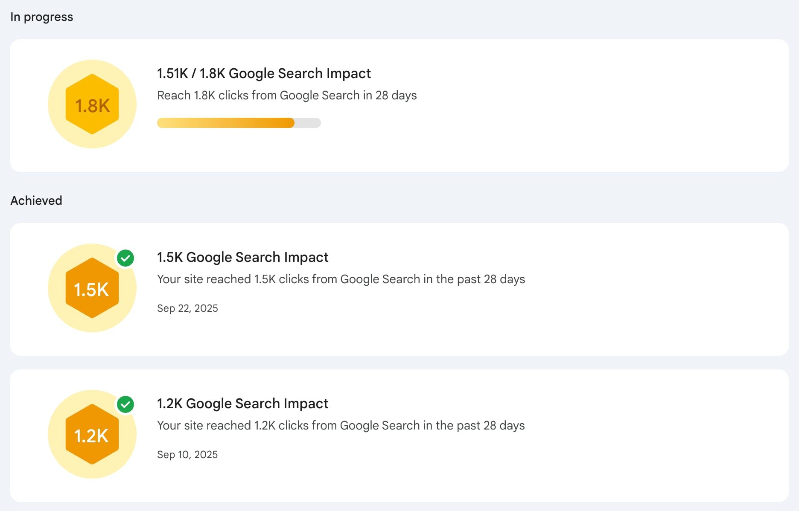Click the green checkmark on 1.2K badge

125,404
